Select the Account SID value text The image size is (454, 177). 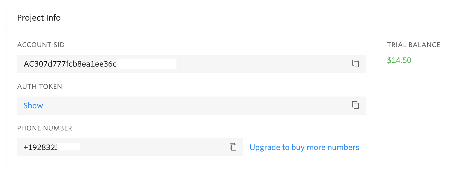coord(71,64)
